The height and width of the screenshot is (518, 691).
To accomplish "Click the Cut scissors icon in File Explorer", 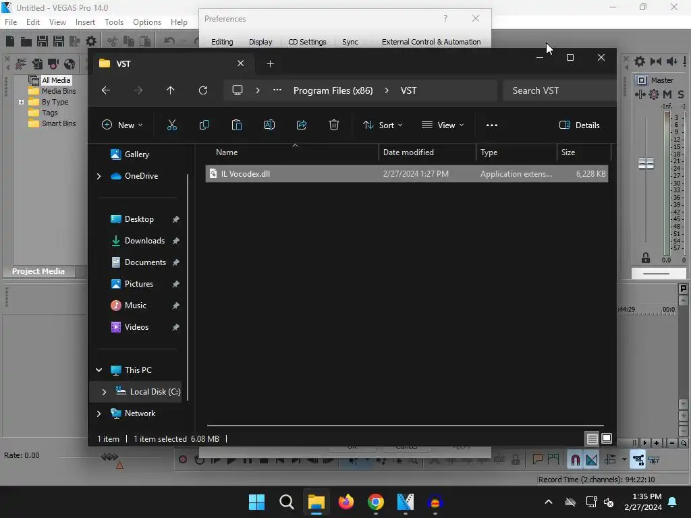I will pyautogui.click(x=172, y=125).
